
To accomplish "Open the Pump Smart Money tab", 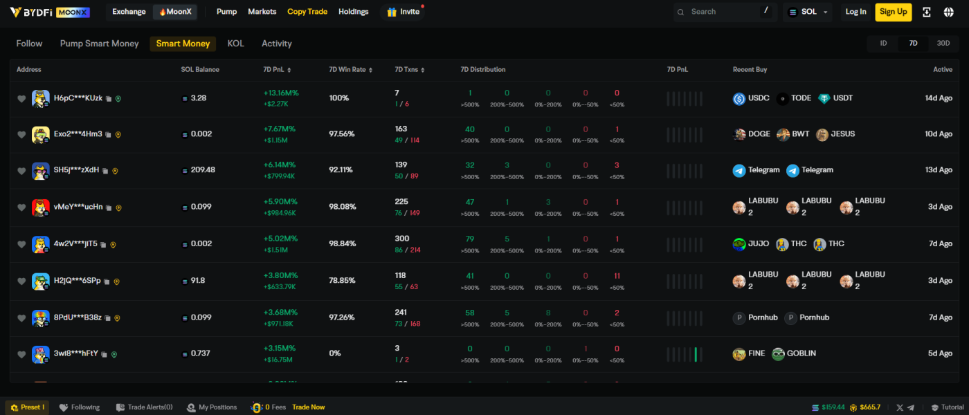I will [99, 44].
